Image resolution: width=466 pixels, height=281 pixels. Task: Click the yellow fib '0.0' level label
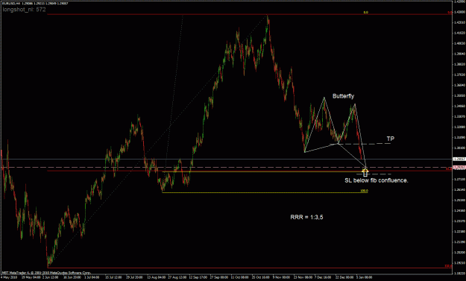coord(366,13)
